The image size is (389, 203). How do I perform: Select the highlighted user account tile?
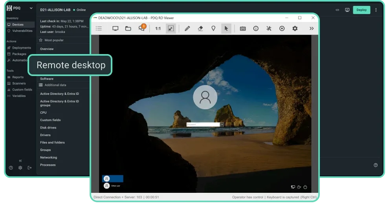tap(113, 178)
